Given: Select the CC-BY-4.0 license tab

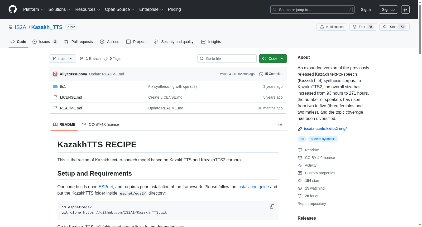Looking at the screenshot, I should tap(100, 124).
